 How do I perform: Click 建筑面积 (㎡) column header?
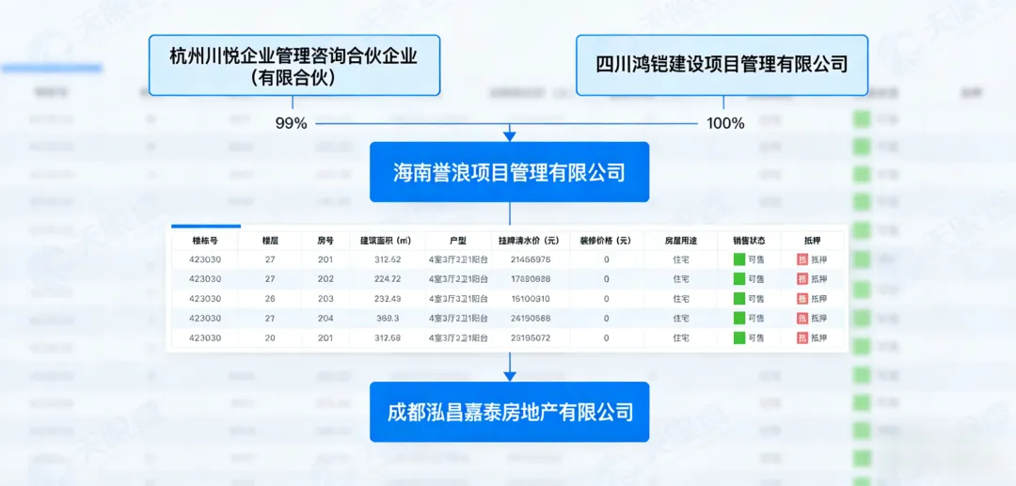(x=388, y=241)
